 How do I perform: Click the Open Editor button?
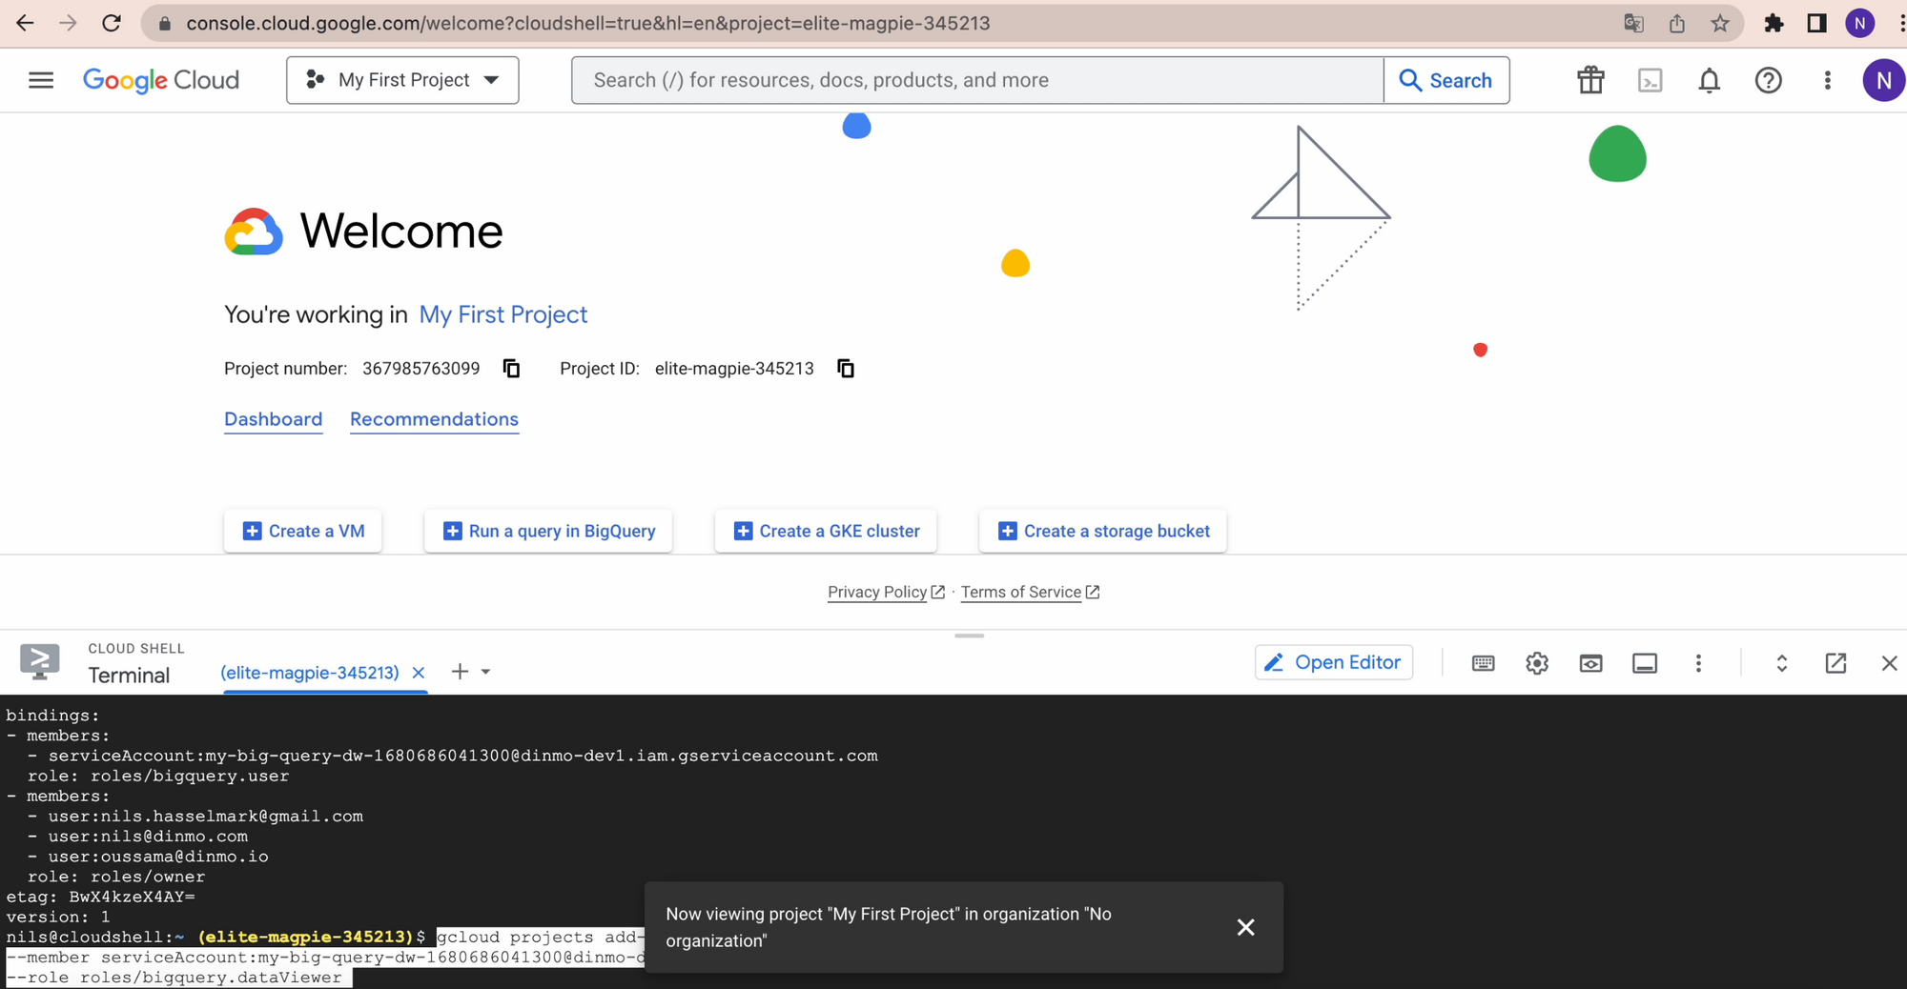click(1333, 662)
